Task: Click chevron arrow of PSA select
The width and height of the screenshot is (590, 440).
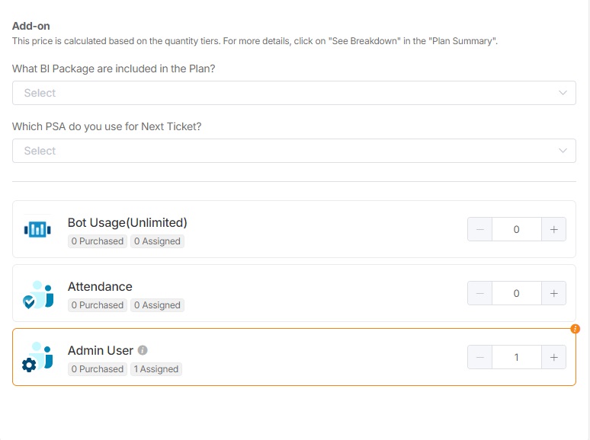Action: (563, 151)
